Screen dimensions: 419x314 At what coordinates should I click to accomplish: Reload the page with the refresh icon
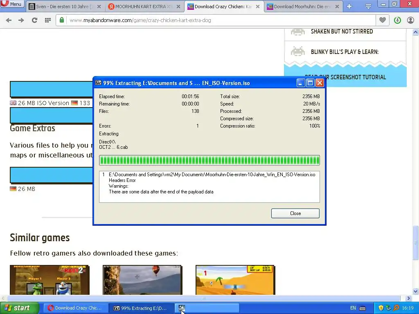[34, 20]
